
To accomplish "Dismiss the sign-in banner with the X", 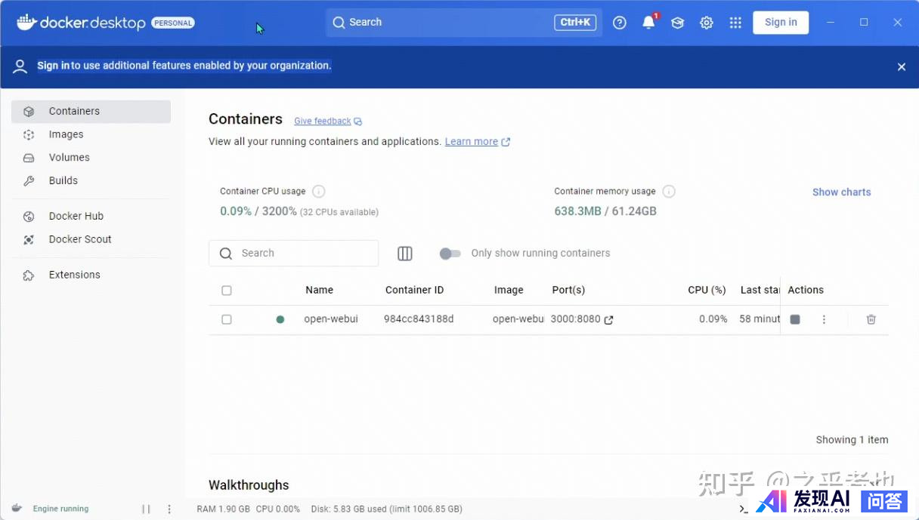I will 902,67.
